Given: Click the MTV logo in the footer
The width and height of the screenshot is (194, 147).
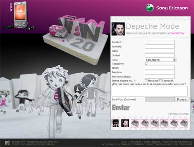Looking at the screenshot, I should click(x=7, y=143).
